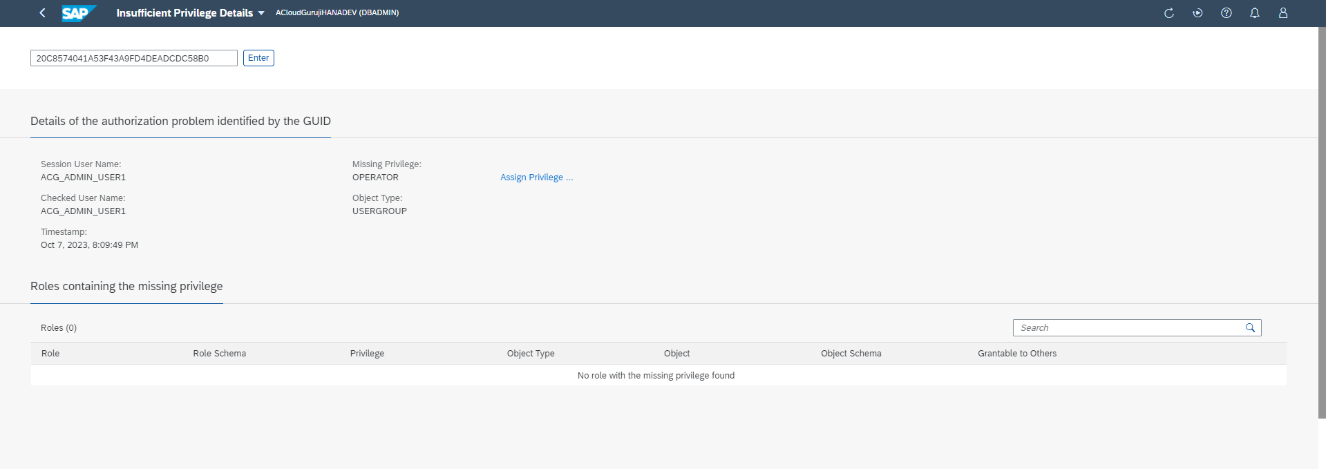Screen dimensions: 1326x469
Task: Click the back arrow in the header
Action: click(x=42, y=13)
